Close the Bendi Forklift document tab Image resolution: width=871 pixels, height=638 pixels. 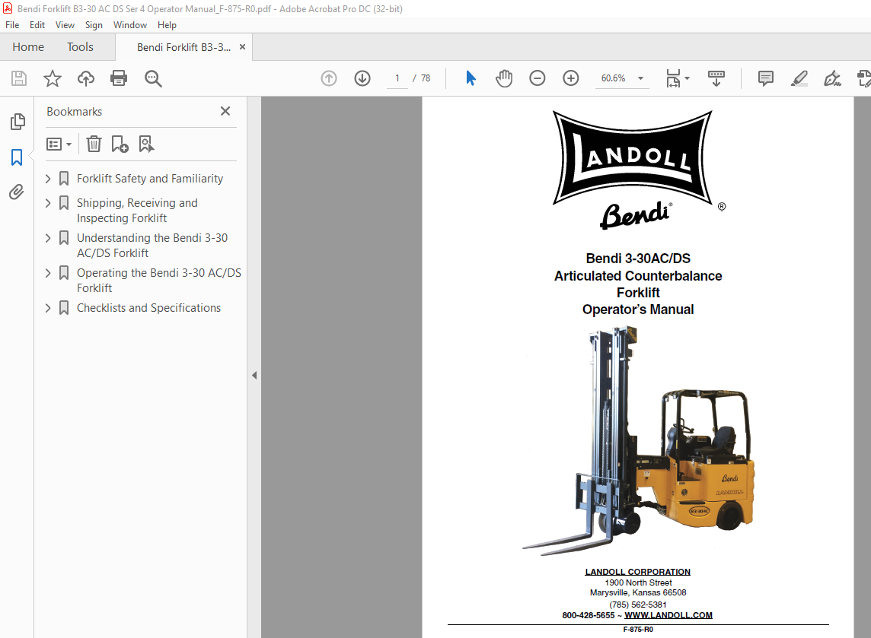tap(242, 47)
